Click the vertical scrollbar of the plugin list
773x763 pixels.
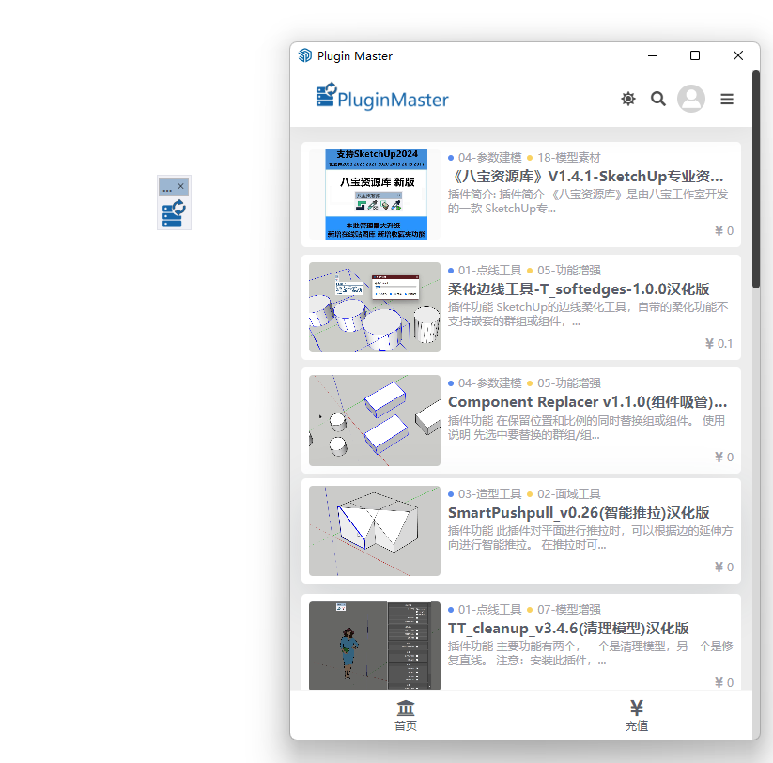pyautogui.click(x=755, y=179)
